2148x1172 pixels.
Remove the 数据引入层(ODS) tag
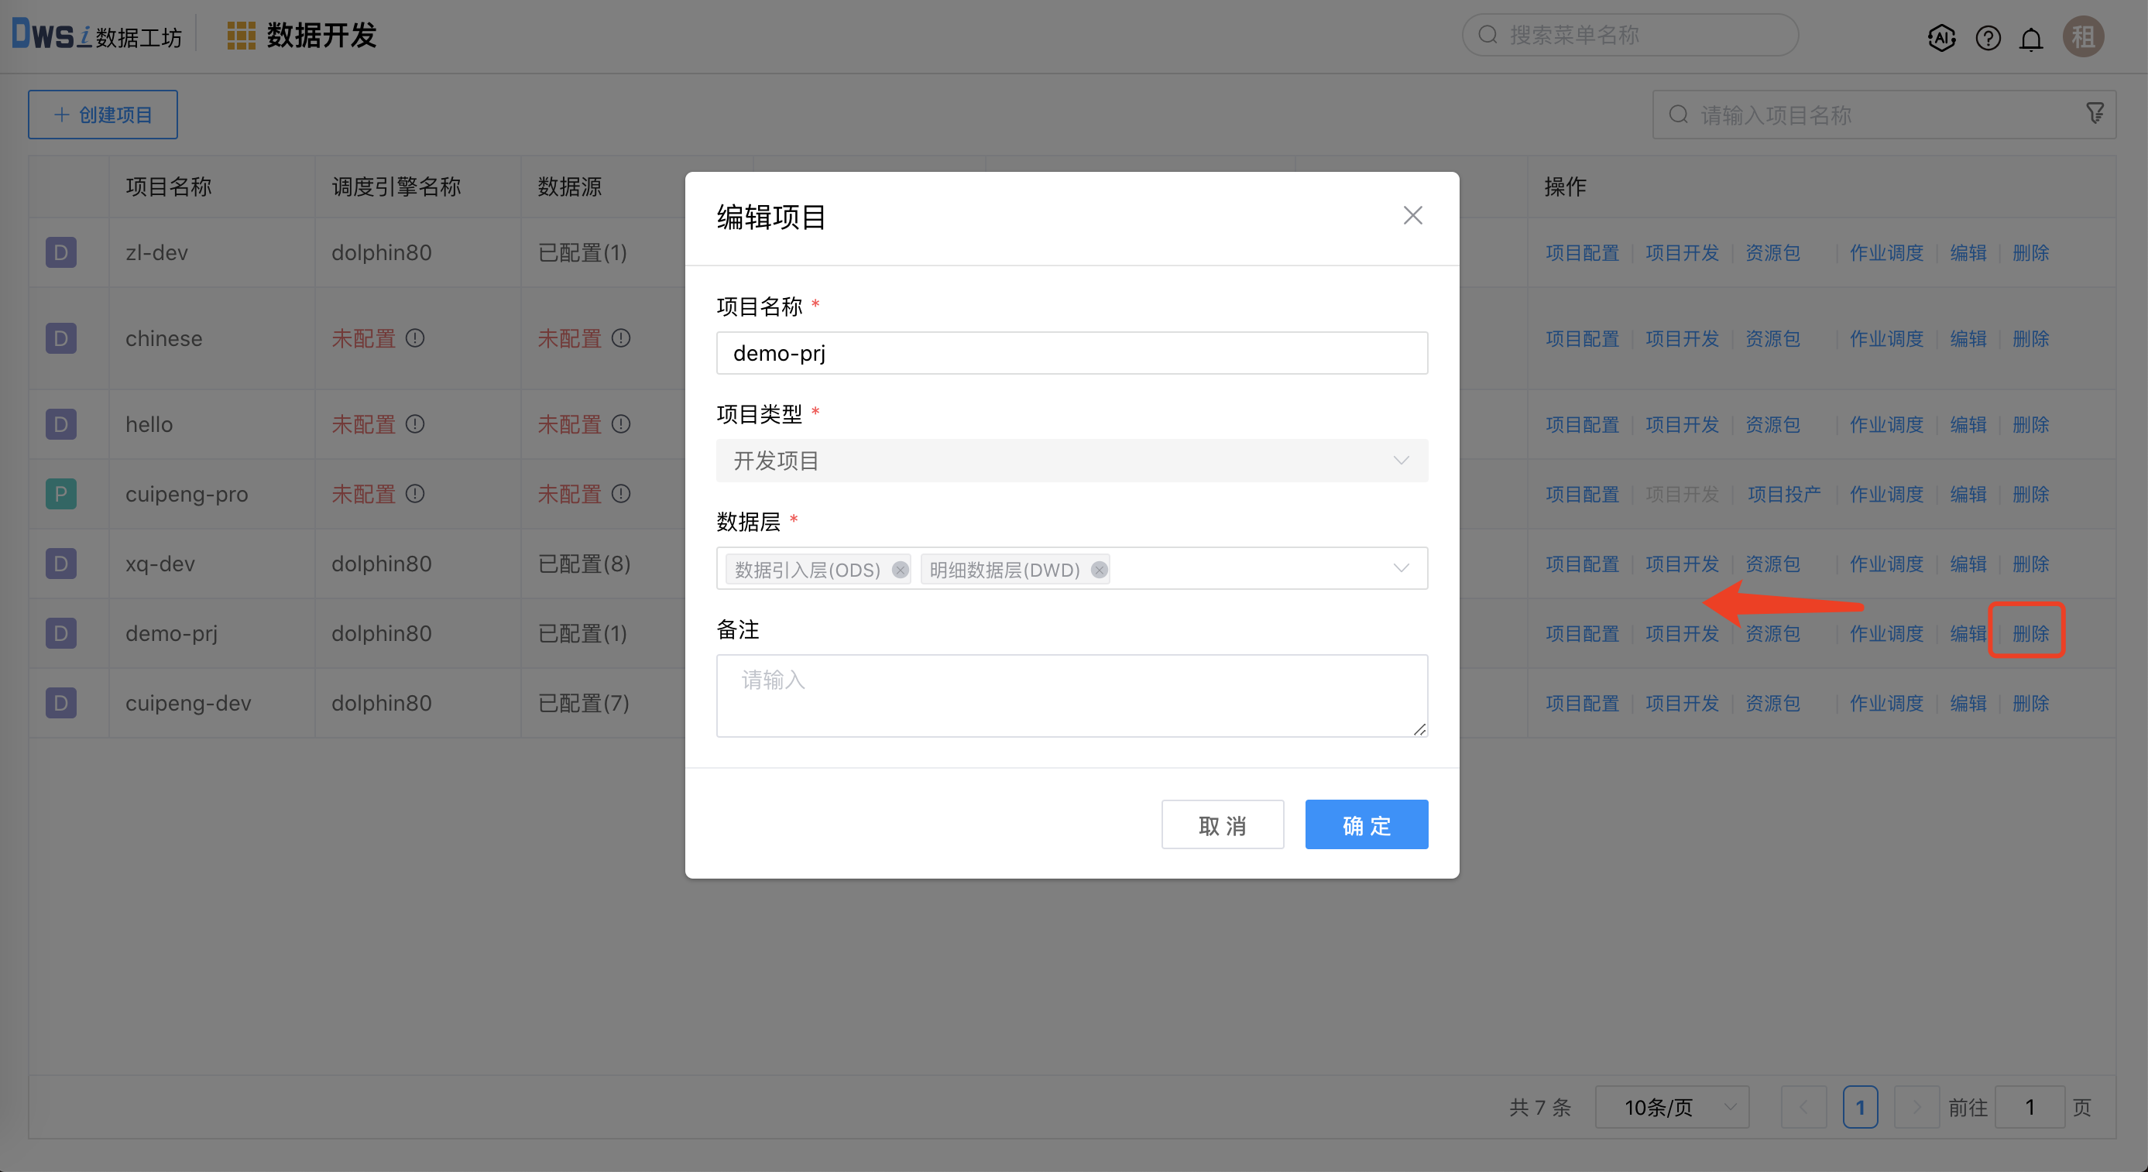pyautogui.click(x=900, y=571)
